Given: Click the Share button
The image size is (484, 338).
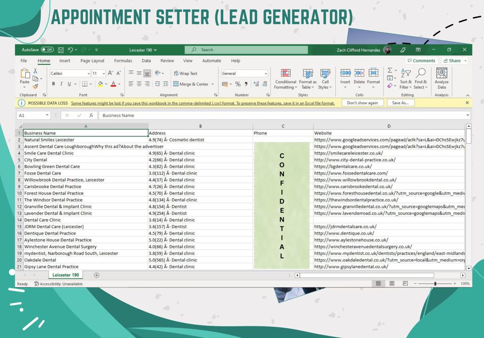Looking at the screenshot, I should pyautogui.click(x=455, y=61).
